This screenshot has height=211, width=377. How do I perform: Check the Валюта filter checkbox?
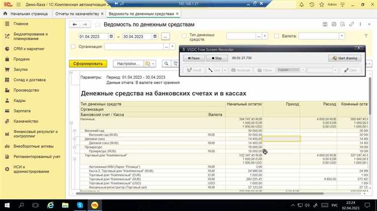276,36
